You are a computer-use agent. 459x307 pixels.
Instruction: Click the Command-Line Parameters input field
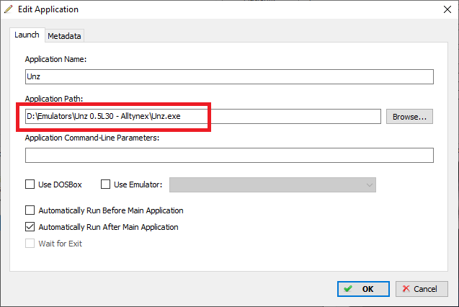click(x=229, y=155)
